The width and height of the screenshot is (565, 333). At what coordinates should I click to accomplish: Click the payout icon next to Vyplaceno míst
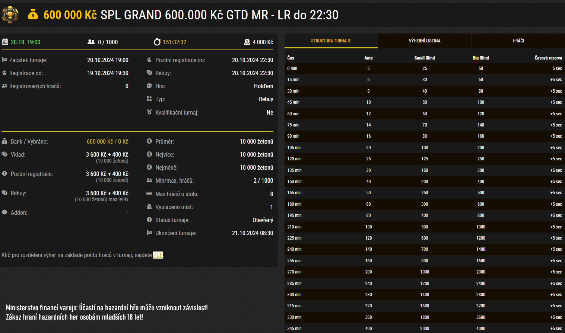tap(149, 207)
